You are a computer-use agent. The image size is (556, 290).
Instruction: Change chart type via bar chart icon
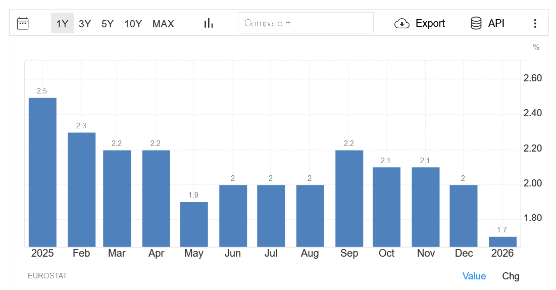coord(209,23)
